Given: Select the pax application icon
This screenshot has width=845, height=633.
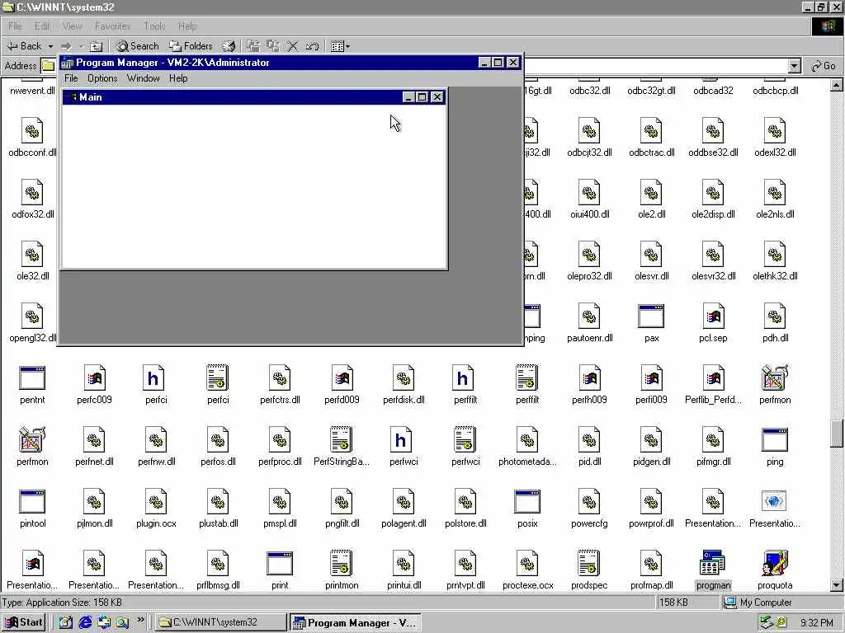Looking at the screenshot, I should click(x=651, y=316).
